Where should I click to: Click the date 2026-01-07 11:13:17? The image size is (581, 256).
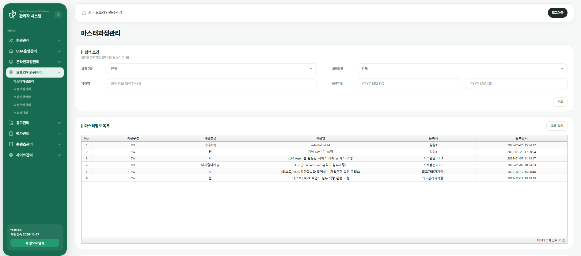(x=522, y=158)
